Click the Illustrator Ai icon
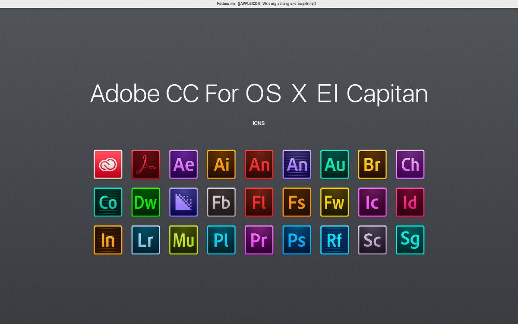 pyautogui.click(x=221, y=164)
